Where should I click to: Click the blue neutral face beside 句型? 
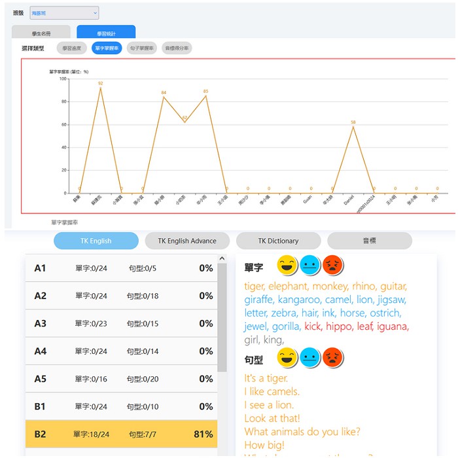[x=310, y=358]
